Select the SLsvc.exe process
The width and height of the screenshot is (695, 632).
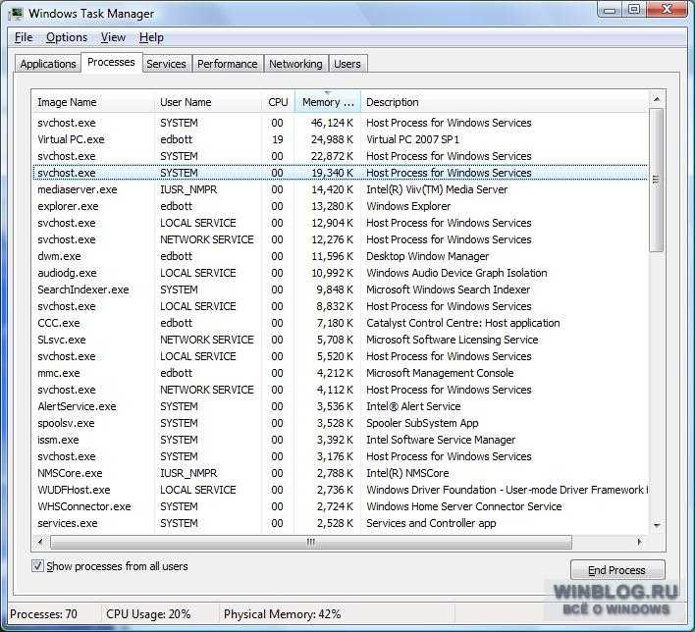tap(340, 340)
